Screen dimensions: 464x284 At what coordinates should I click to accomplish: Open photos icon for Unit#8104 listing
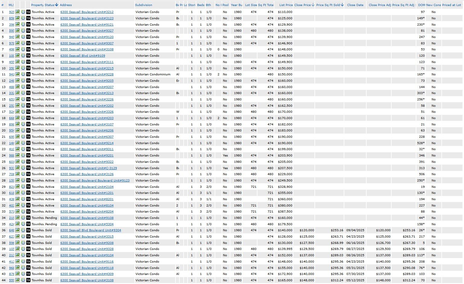click(x=17, y=205)
